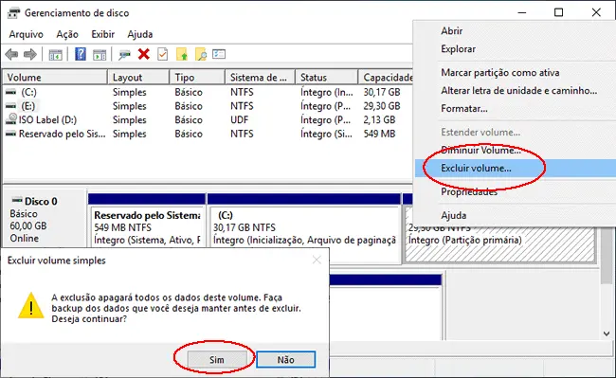Click the connect disk rescan icon
Viewport: 616px width, 378px height.
[x=124, y=54]
